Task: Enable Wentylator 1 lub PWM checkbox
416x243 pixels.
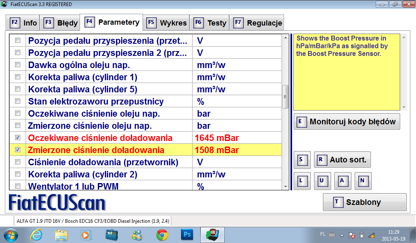Action: click(17, 186)
